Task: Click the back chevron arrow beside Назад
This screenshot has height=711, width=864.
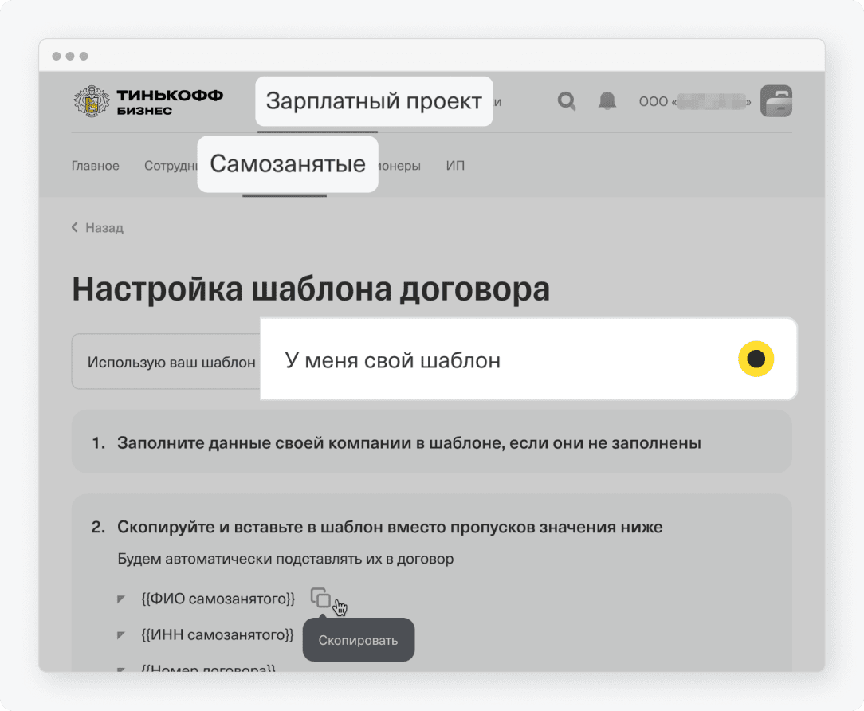Action: pyautogui.click(x=75, y=228)
